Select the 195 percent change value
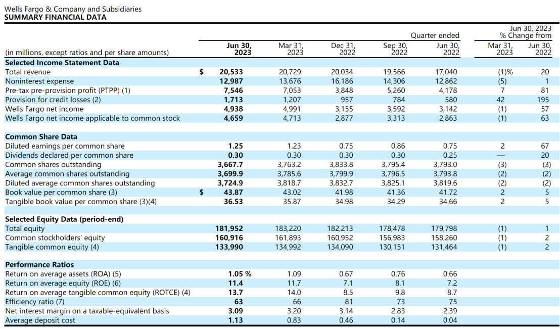The width and height of the screenshot is (560, 329). coord(542,100)
